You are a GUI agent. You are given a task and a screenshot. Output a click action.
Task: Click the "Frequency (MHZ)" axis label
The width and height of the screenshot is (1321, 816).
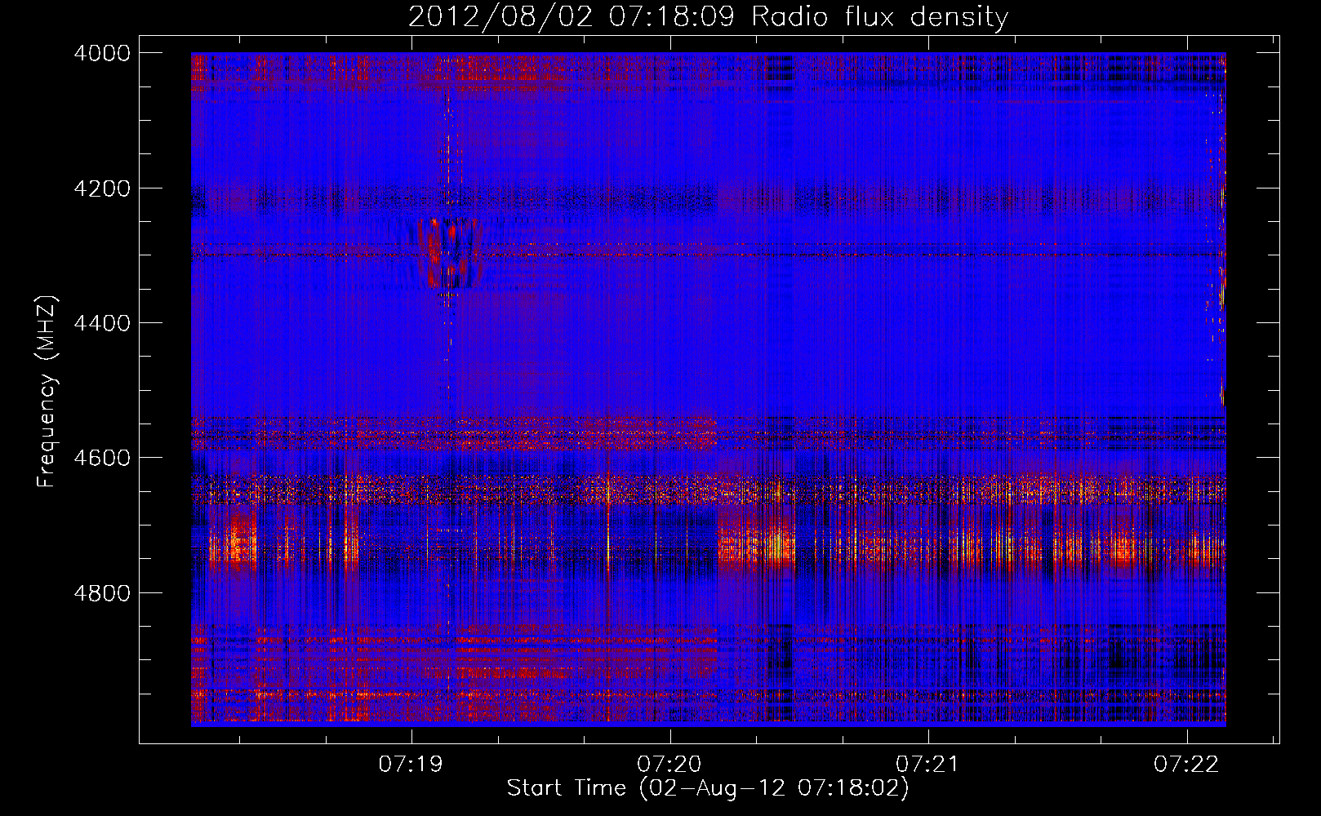point(47,392)
